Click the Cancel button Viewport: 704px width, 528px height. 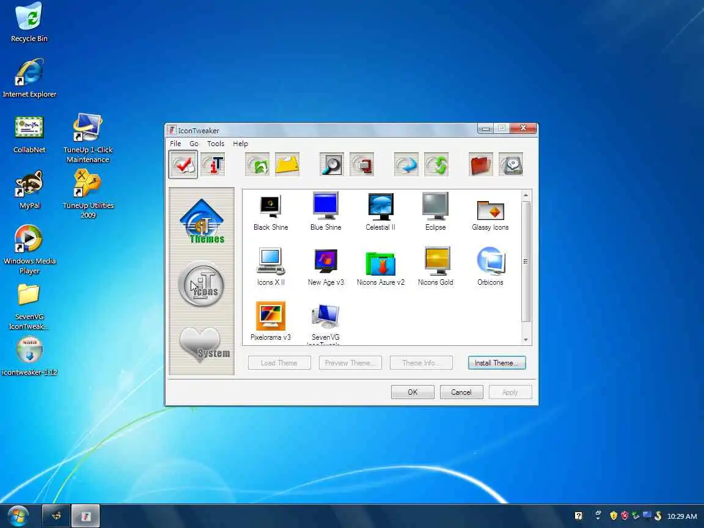(461, 392)
